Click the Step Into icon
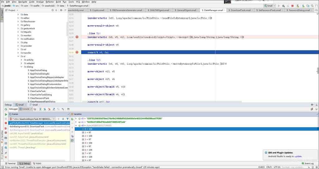This screenshot has width=319, height=169. 45,109
